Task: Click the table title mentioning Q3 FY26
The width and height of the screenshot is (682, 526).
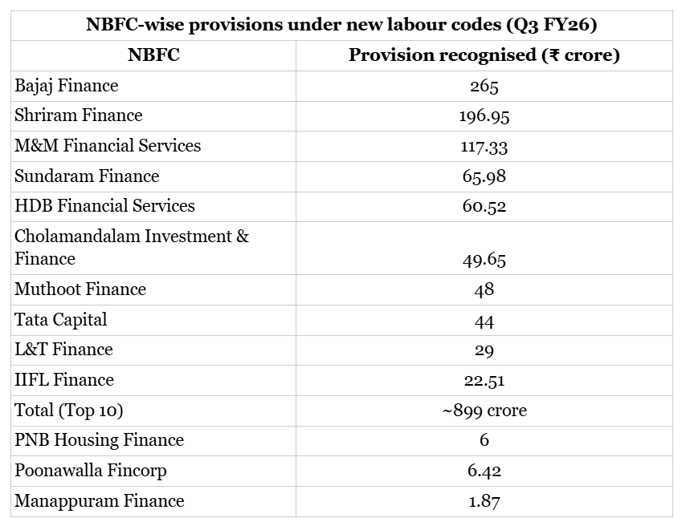Action: [x=341, y=25]
